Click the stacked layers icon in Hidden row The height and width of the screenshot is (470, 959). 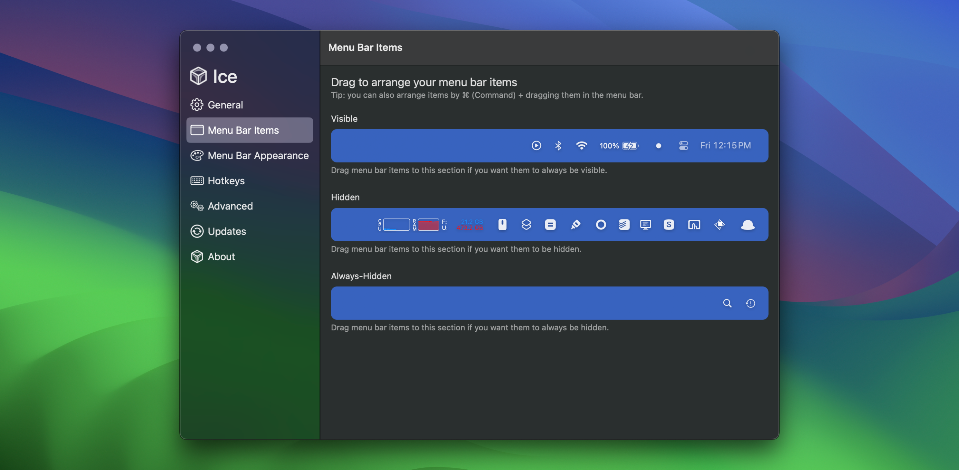coord(526,224)
